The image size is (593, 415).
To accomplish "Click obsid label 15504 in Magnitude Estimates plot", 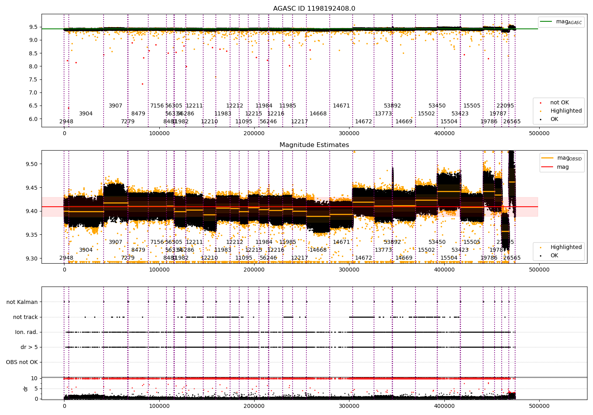I will coord(449,258).
